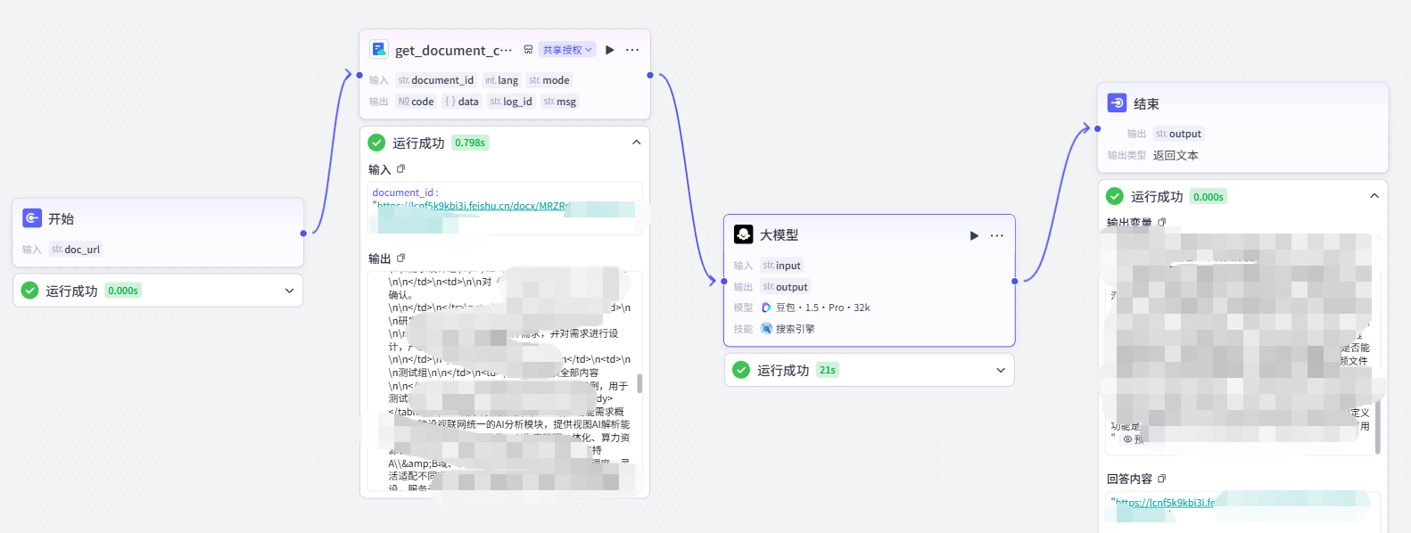Expand the Start node run result

(x=289, y=291)
